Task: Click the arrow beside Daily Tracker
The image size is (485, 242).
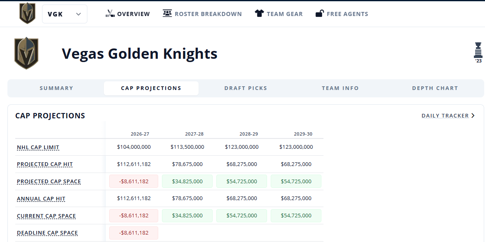Action: [x=473, y=115]
